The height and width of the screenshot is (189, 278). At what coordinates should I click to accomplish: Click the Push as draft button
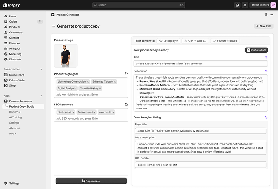(256, 50)
